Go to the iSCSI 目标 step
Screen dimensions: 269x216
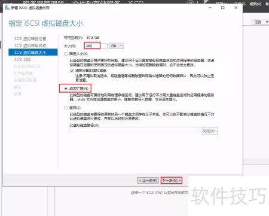pos(22,59)
